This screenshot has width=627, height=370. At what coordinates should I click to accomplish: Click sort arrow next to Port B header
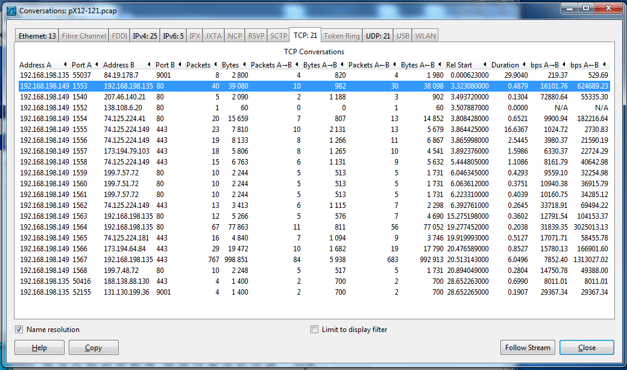click(x=180, y=65)
